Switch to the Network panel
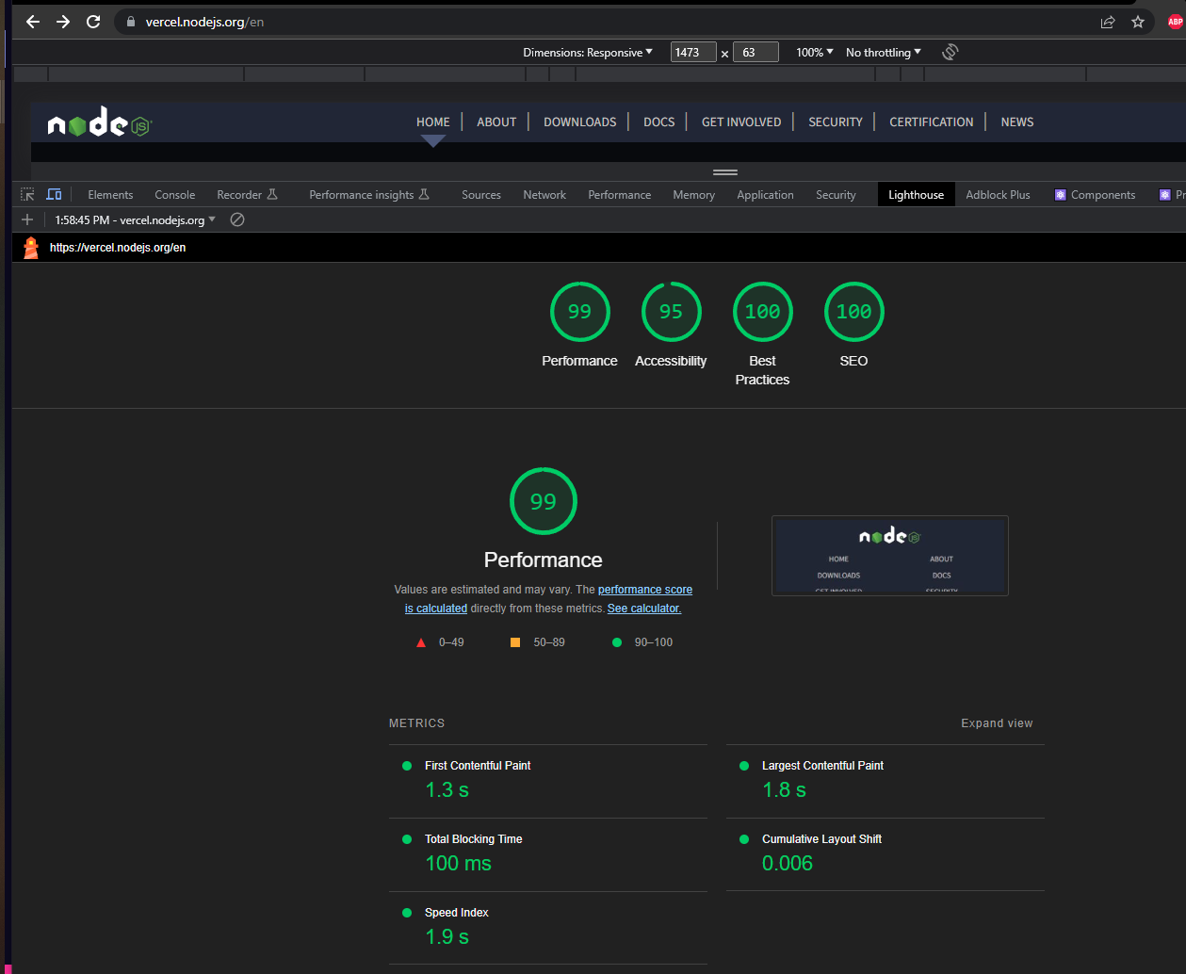 point(544,194)
